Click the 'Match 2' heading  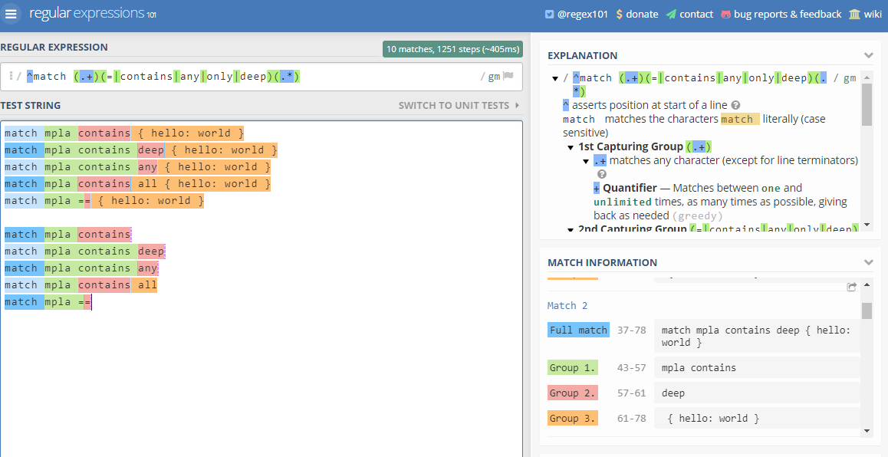point(567,306)
